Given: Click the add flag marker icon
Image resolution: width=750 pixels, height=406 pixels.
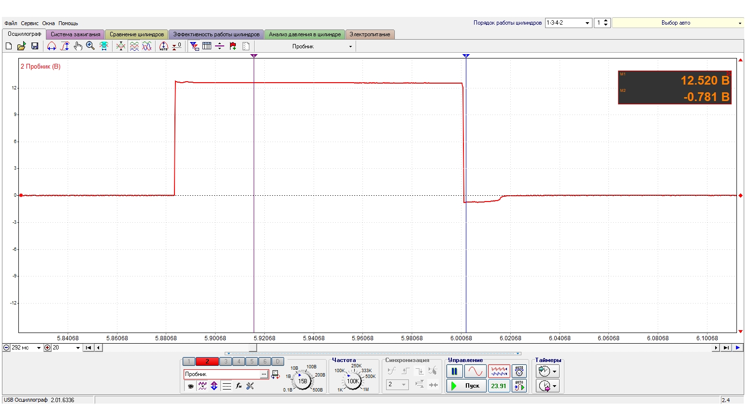Looking at the screenshot, I should tap(233, 46).
